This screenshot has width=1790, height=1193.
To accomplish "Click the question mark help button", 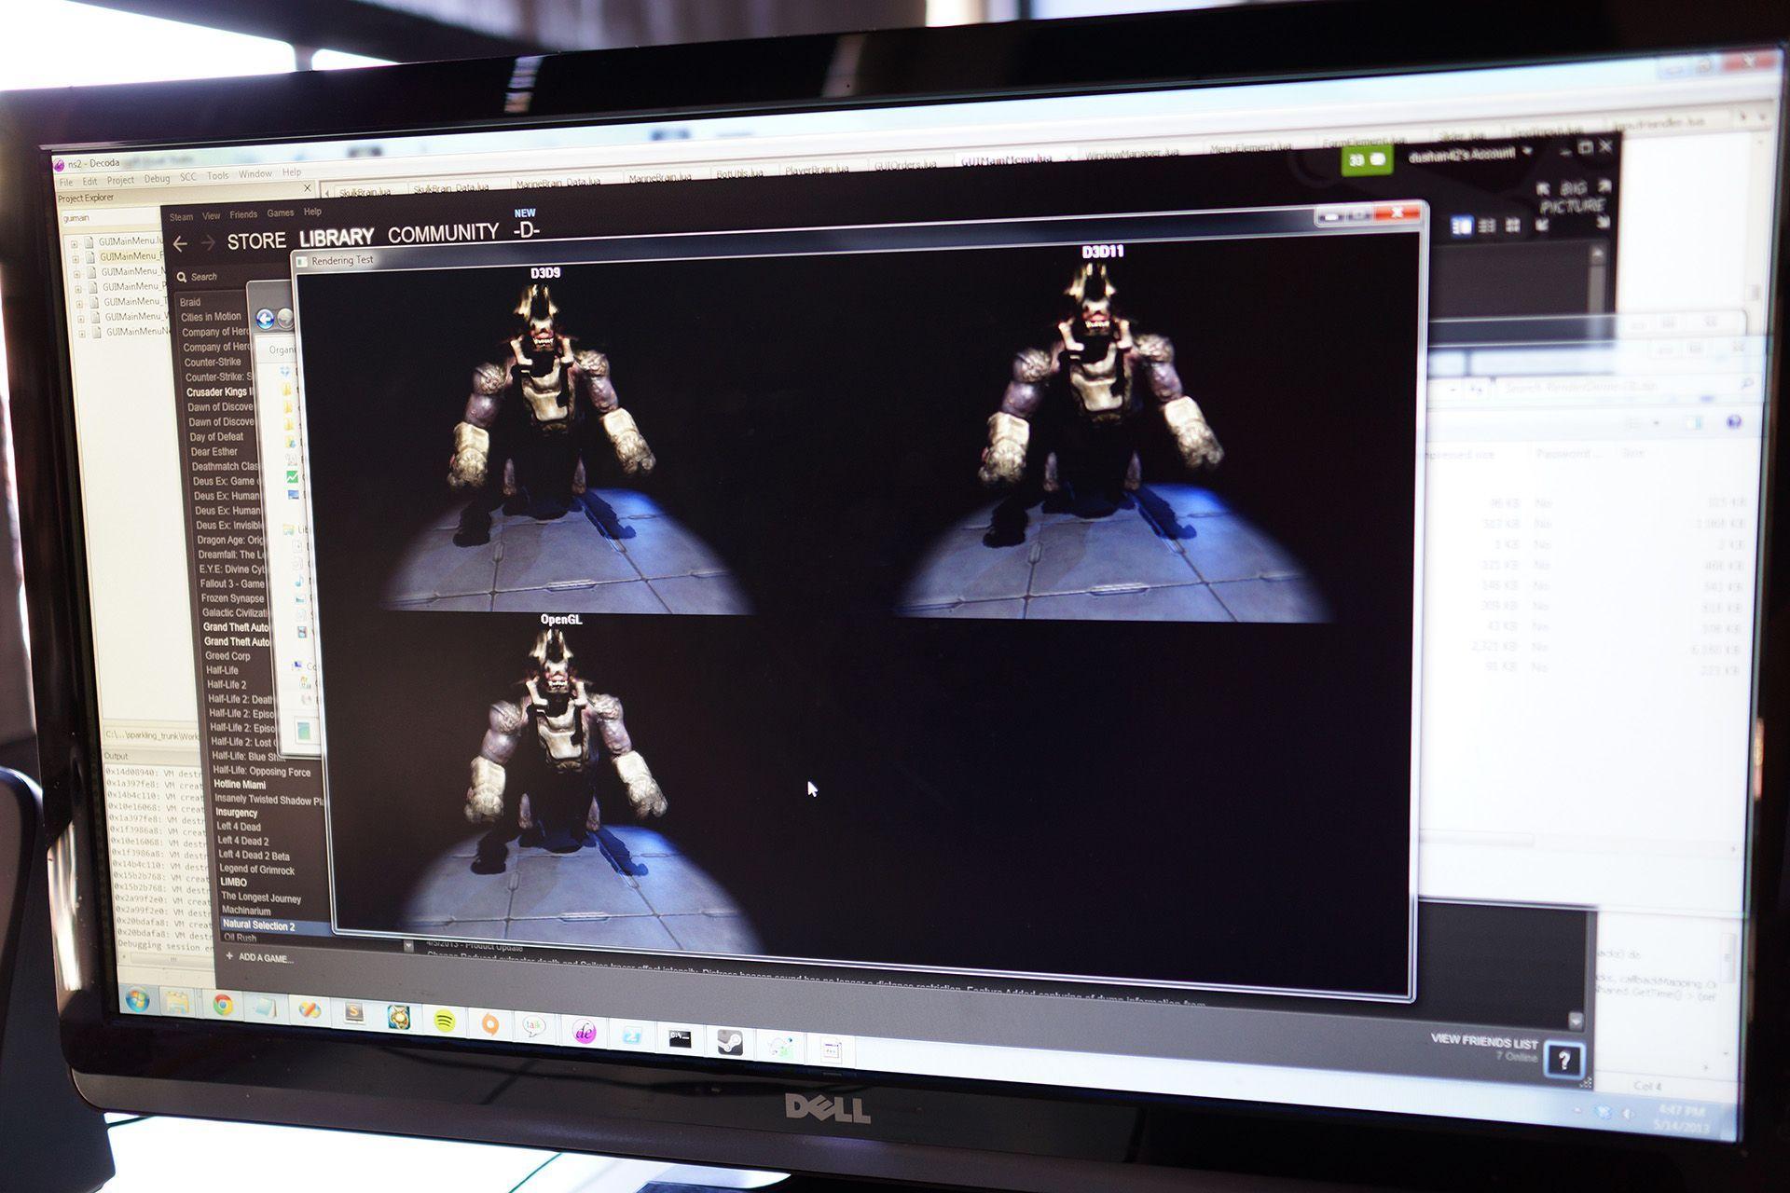I will coord(1563,1060).
